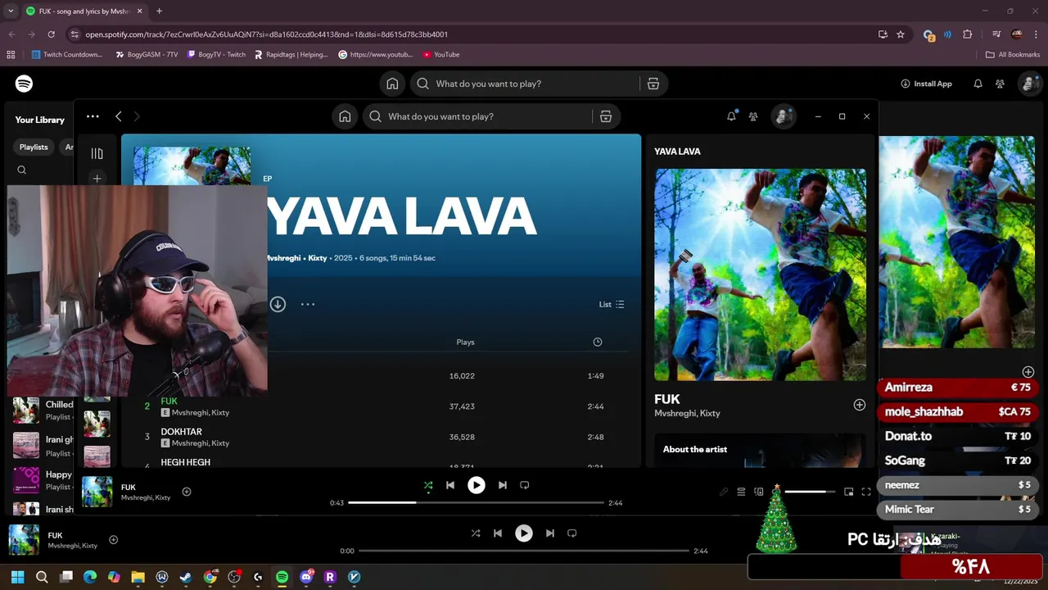Open Connect to a device in desktop app
This screenshot has height=590, width=1048.
pyautogui.click(x=759, y=492)
